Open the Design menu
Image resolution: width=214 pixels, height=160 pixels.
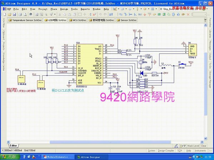coord(64,8)
